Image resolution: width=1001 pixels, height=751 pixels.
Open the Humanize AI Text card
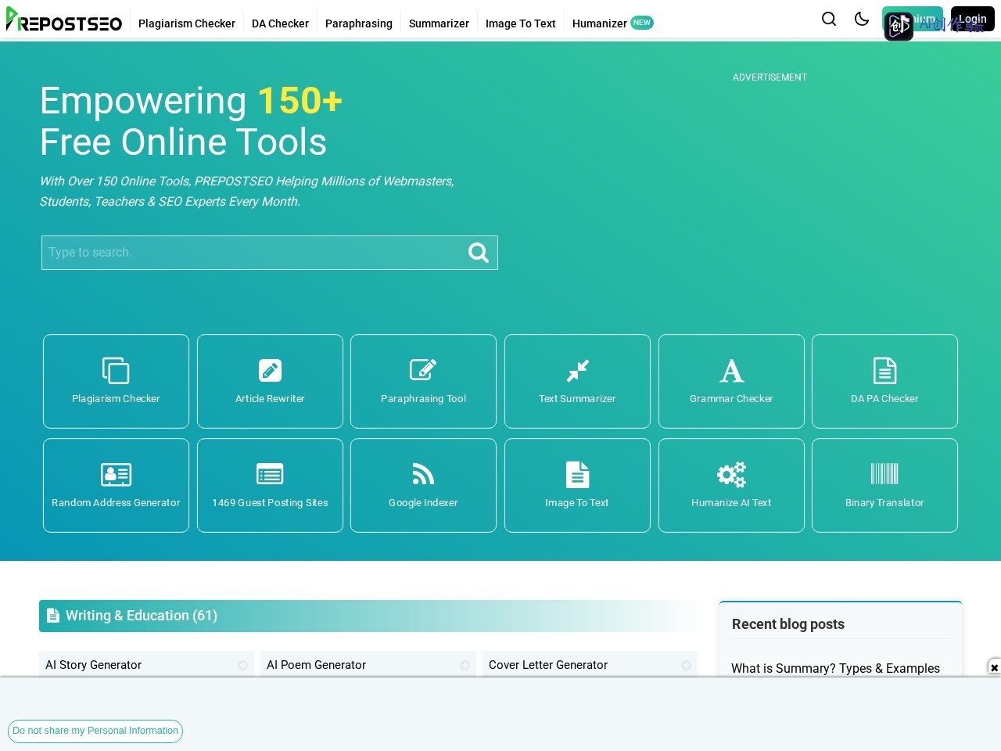point(731,485)
